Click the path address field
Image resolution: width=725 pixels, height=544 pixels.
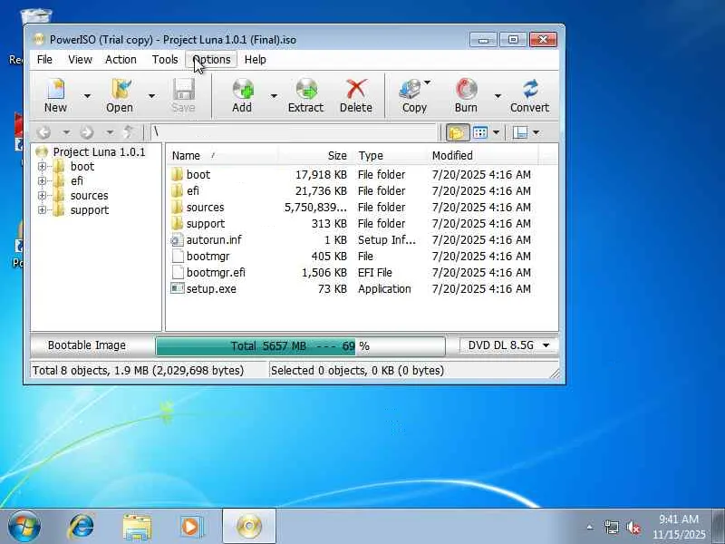294,132
